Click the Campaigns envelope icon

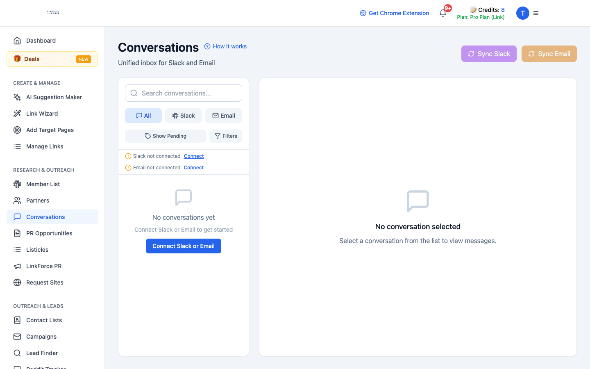pos(17,337)
